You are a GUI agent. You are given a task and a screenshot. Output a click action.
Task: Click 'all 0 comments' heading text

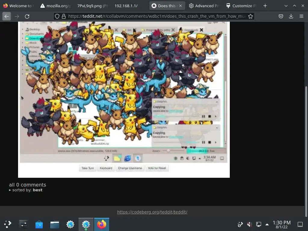coord(27,185)
